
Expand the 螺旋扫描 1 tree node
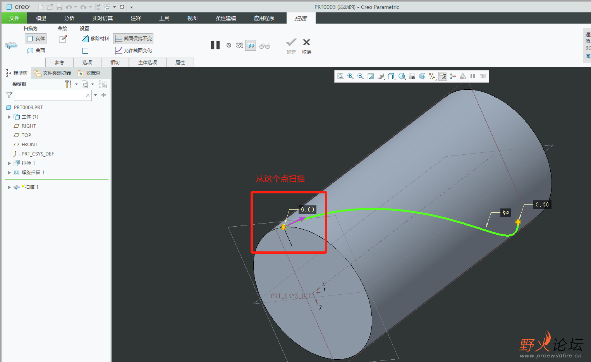[9, 172]
